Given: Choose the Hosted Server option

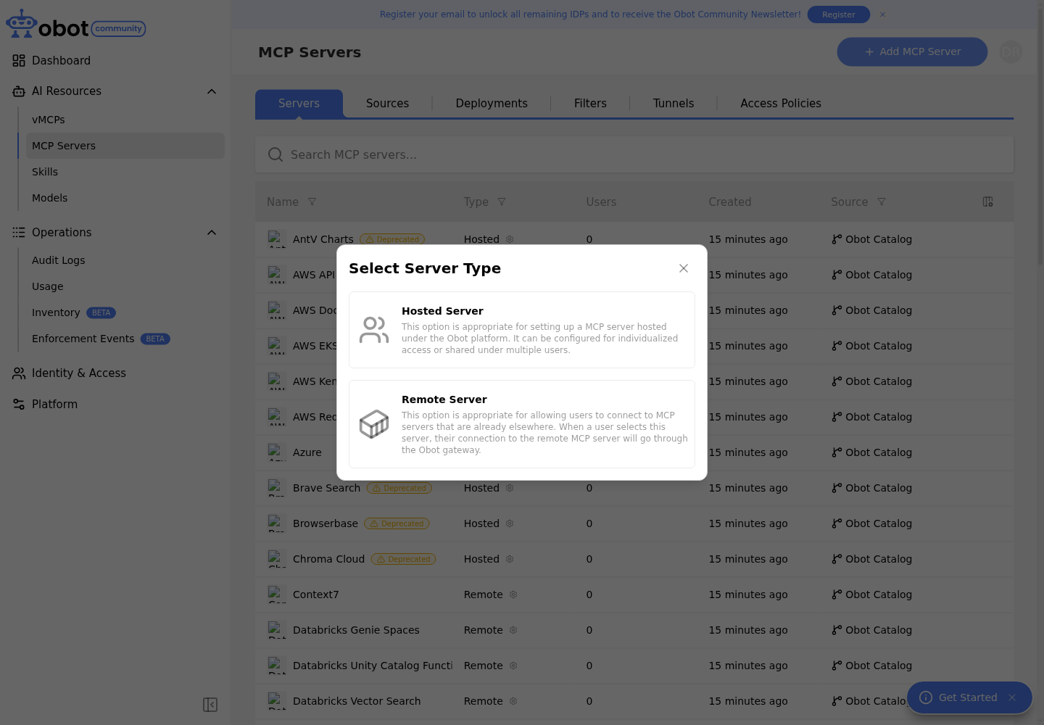Looking at the screenshot, I should click(522, 330).
